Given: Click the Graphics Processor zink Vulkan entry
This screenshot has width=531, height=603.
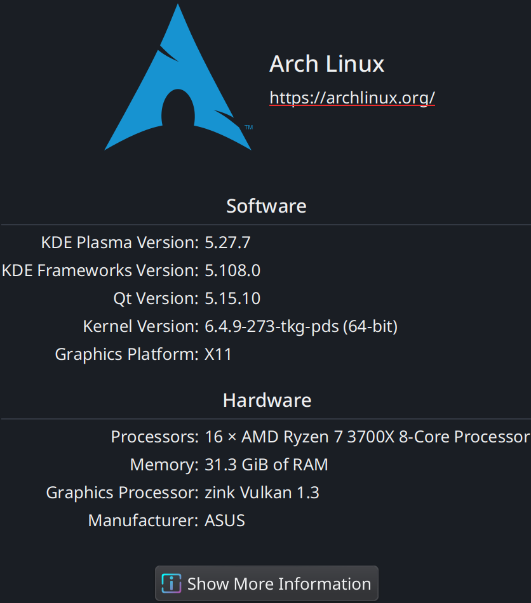Looking at the screenshot, I should pyautogui.click(x=262, y=492).
